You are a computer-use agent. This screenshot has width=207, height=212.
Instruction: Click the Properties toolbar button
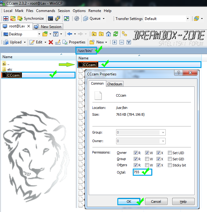74,42
